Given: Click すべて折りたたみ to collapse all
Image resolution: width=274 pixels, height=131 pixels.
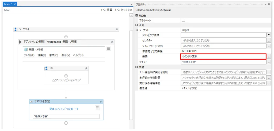Looking at the screenshot, I should [123, 10].
